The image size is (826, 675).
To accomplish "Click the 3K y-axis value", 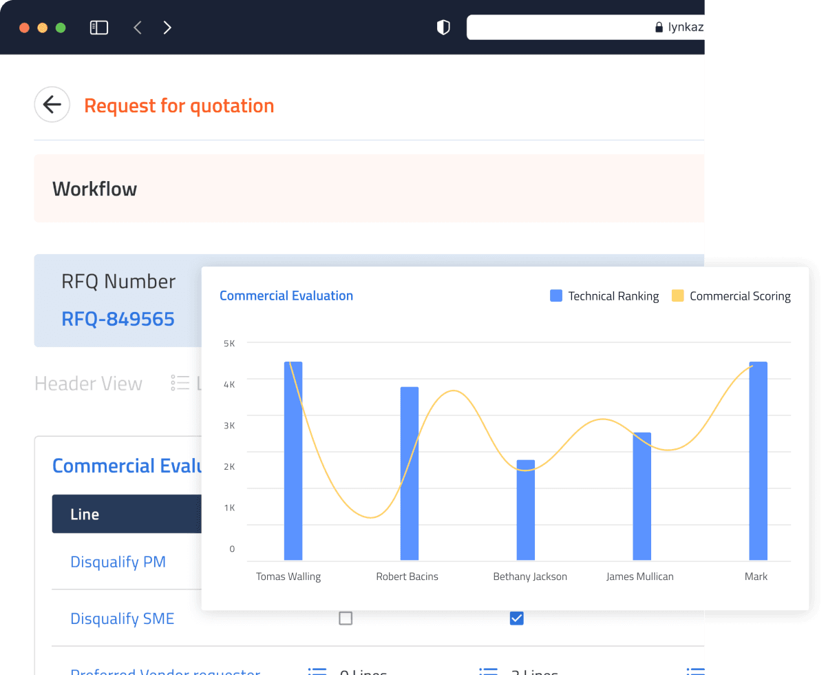I will click(229, 426).
